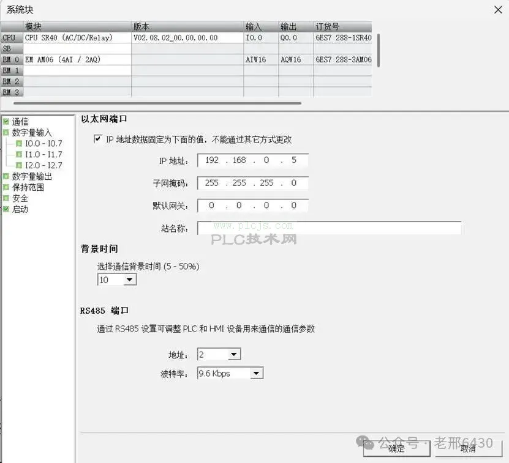The width and height of the screenshot is (509, 463).
Task: Click the default gateway field
Action: (x=252, y=206)
